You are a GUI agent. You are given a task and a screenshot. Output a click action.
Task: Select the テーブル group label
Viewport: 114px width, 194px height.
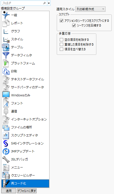(17, 47)
